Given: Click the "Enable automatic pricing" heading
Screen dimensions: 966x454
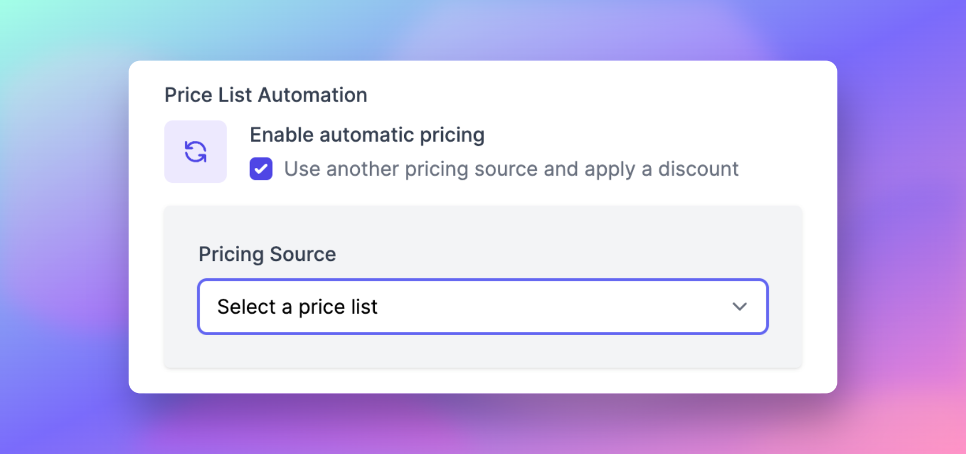Looking at the screenshot, I should [x=367, y=135].
